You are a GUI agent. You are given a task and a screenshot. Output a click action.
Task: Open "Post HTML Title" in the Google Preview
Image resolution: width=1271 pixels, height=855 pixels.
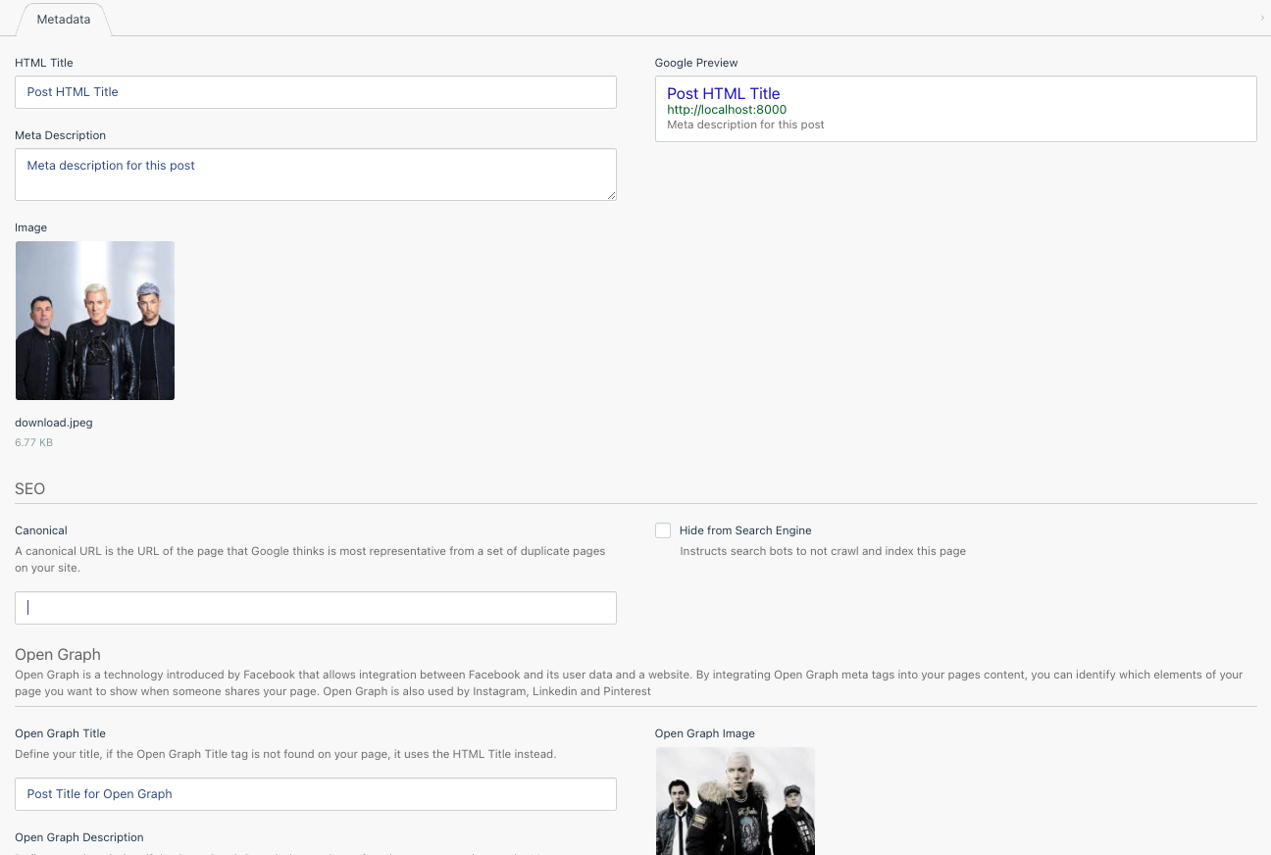724,93
